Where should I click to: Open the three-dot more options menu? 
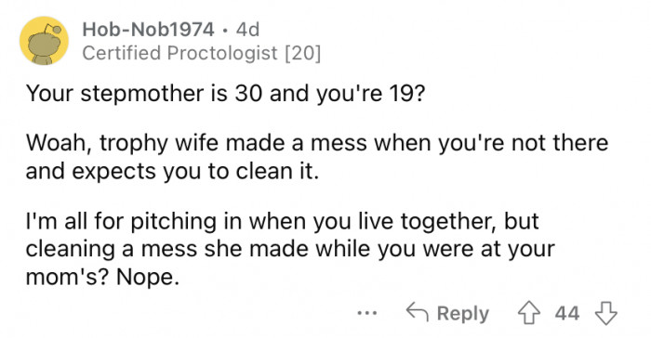tap(367, 313)
